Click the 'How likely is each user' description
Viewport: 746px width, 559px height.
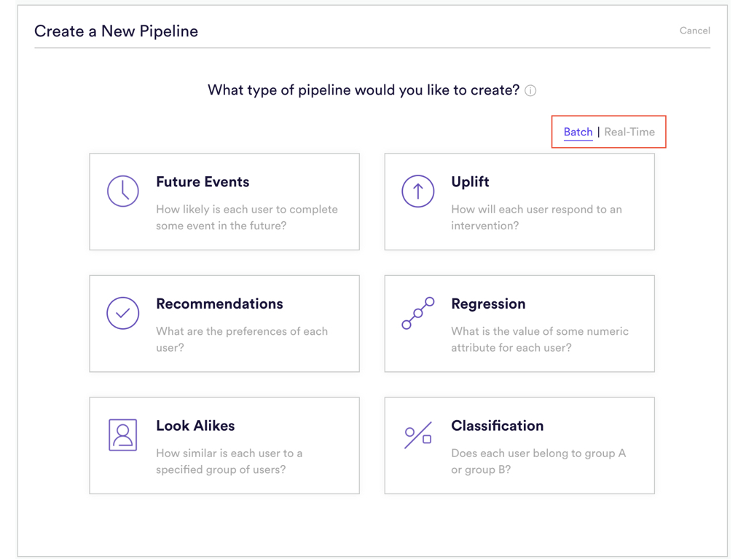[x=246, y=218]
